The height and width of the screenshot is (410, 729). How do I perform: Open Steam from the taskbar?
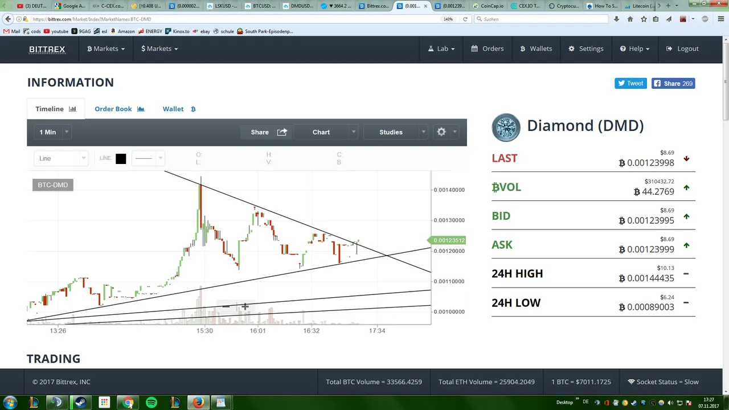(x=80, y=403)
